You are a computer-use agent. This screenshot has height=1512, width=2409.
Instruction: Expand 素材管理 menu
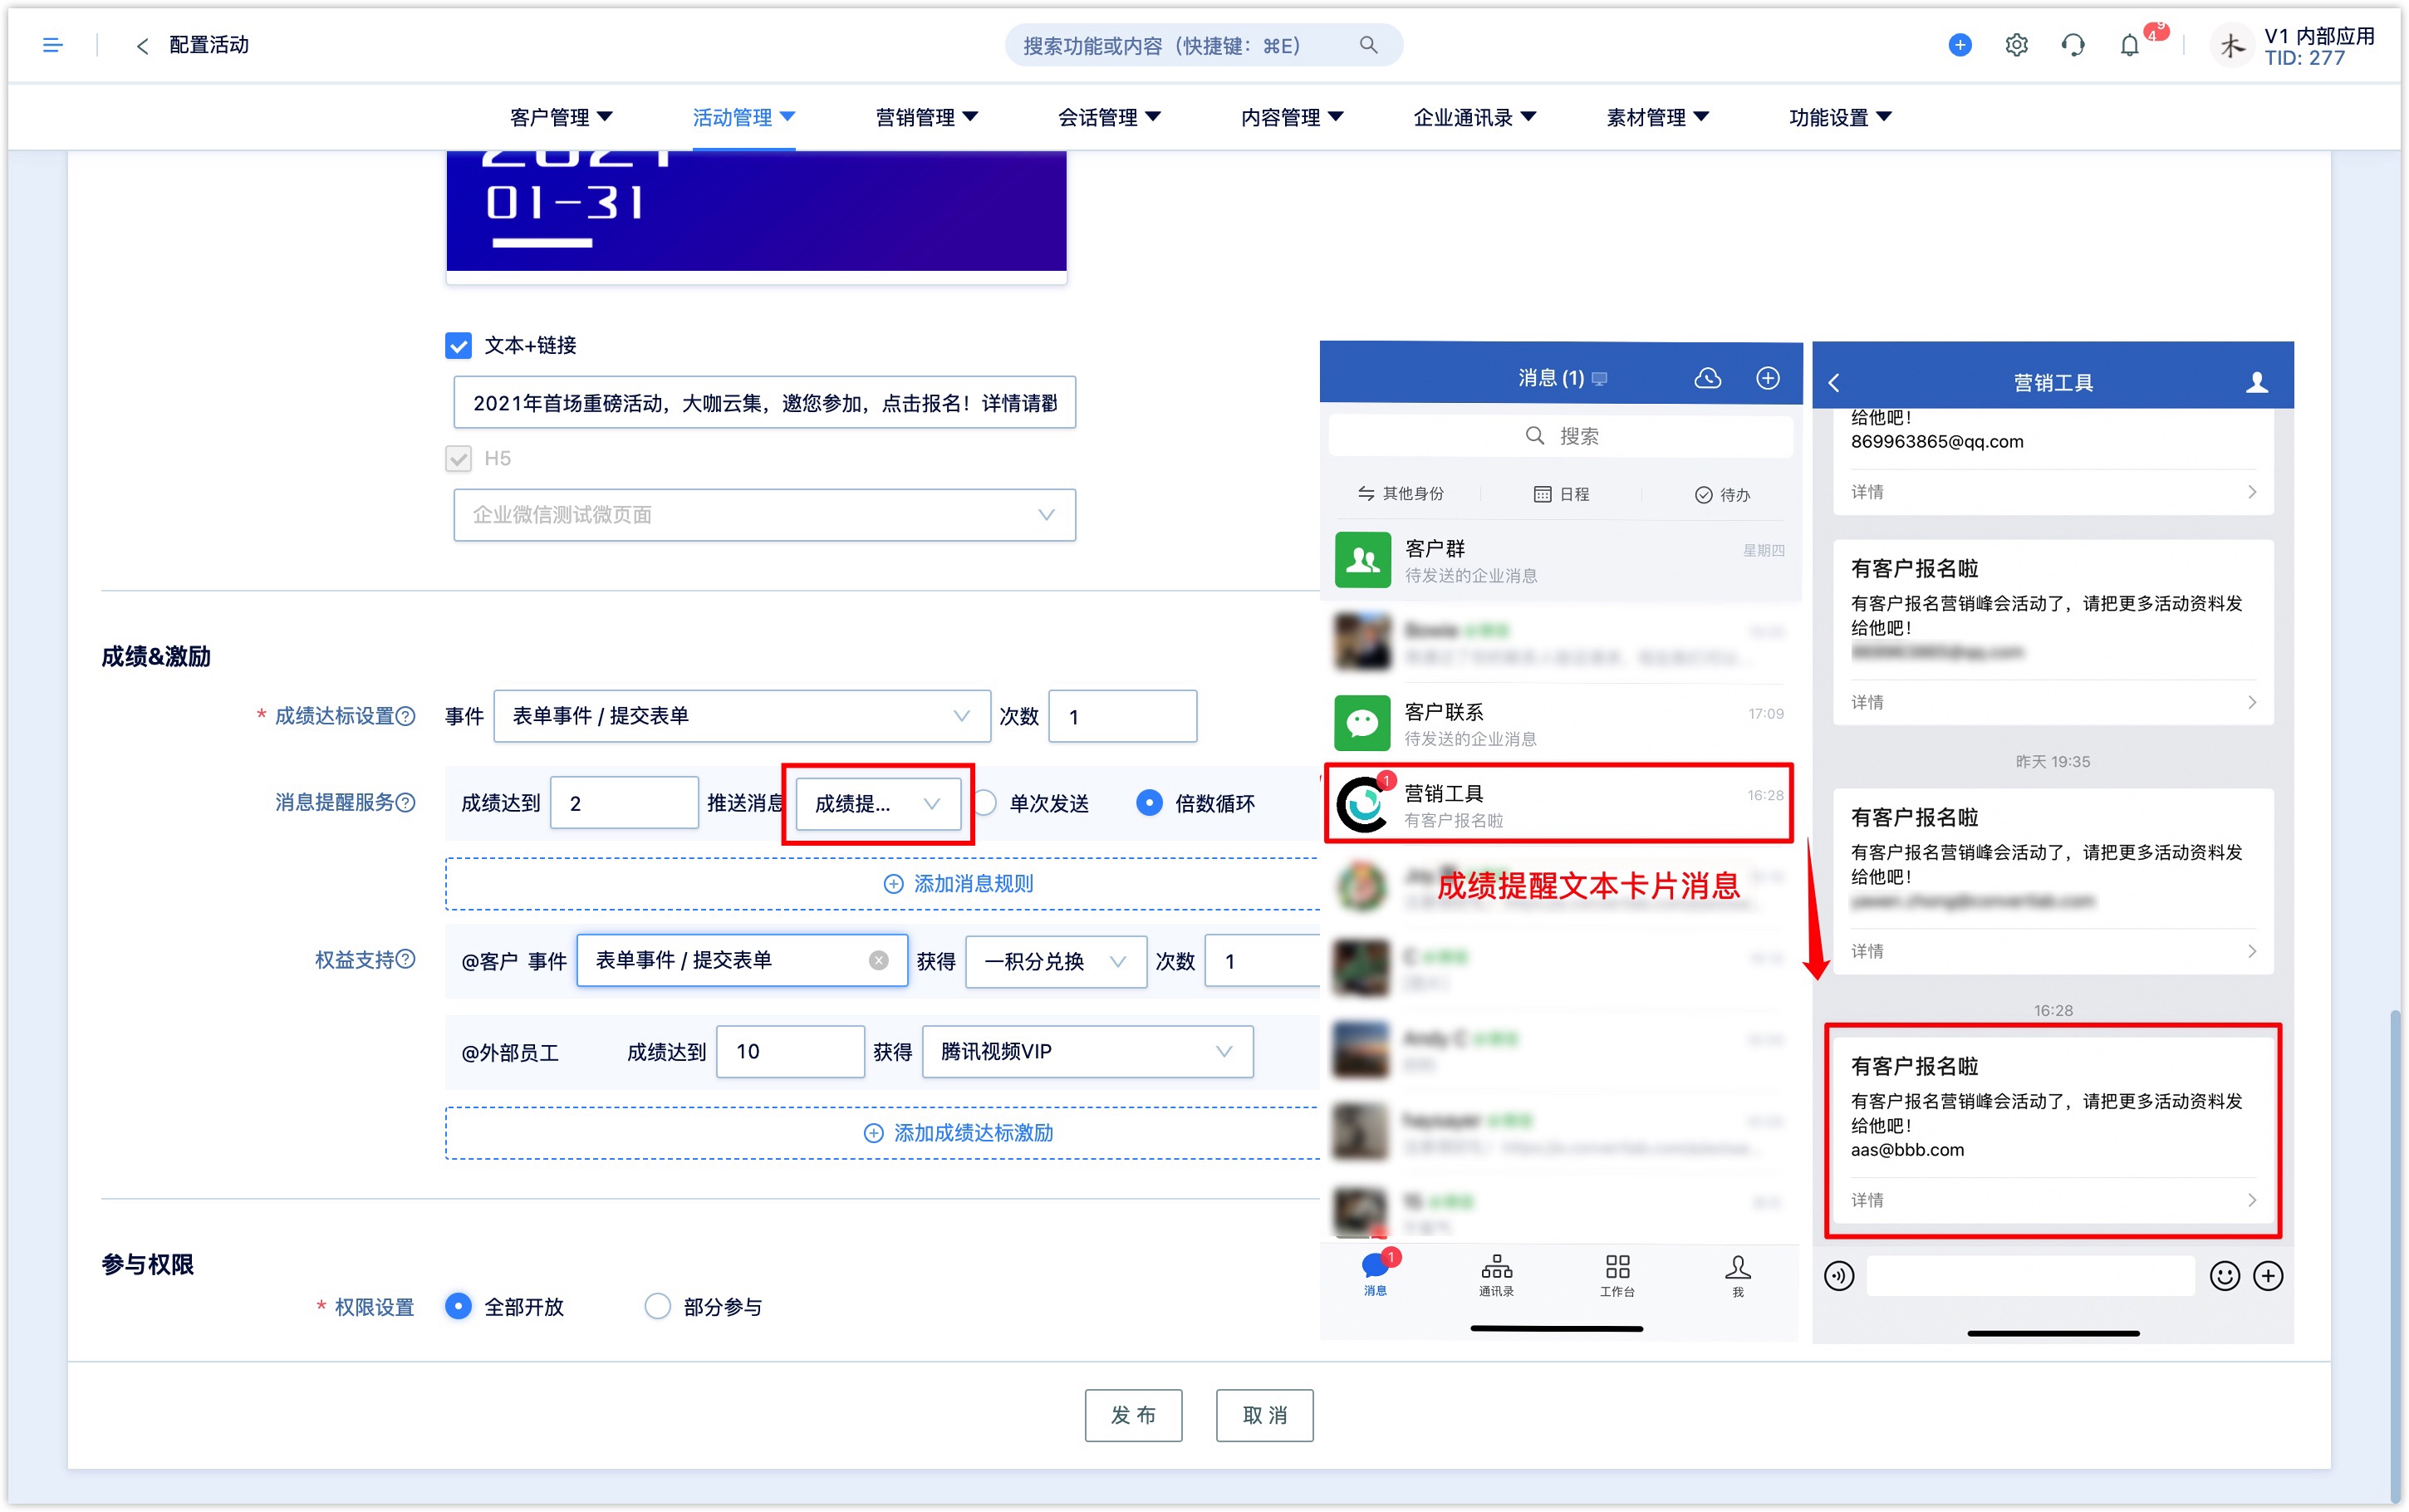tap(1657, 118)
